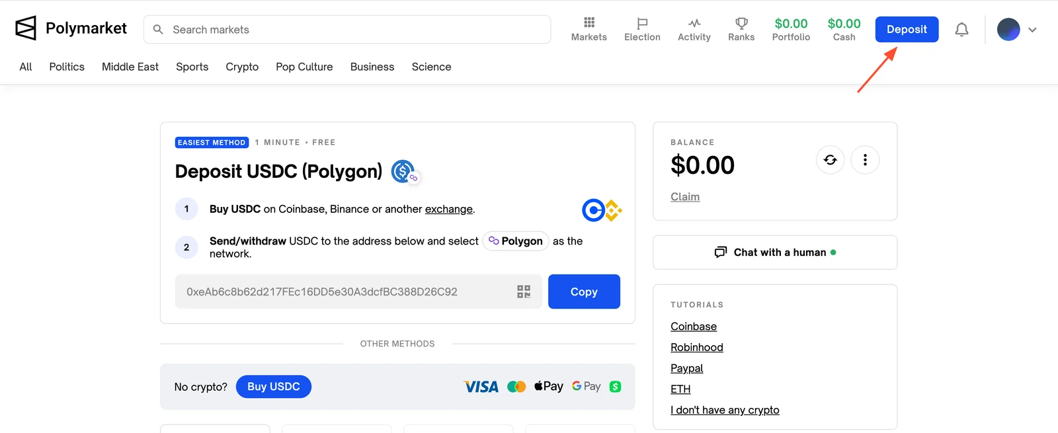Click the profile avatar
1058x433 pixels.
click(1008, 29)
